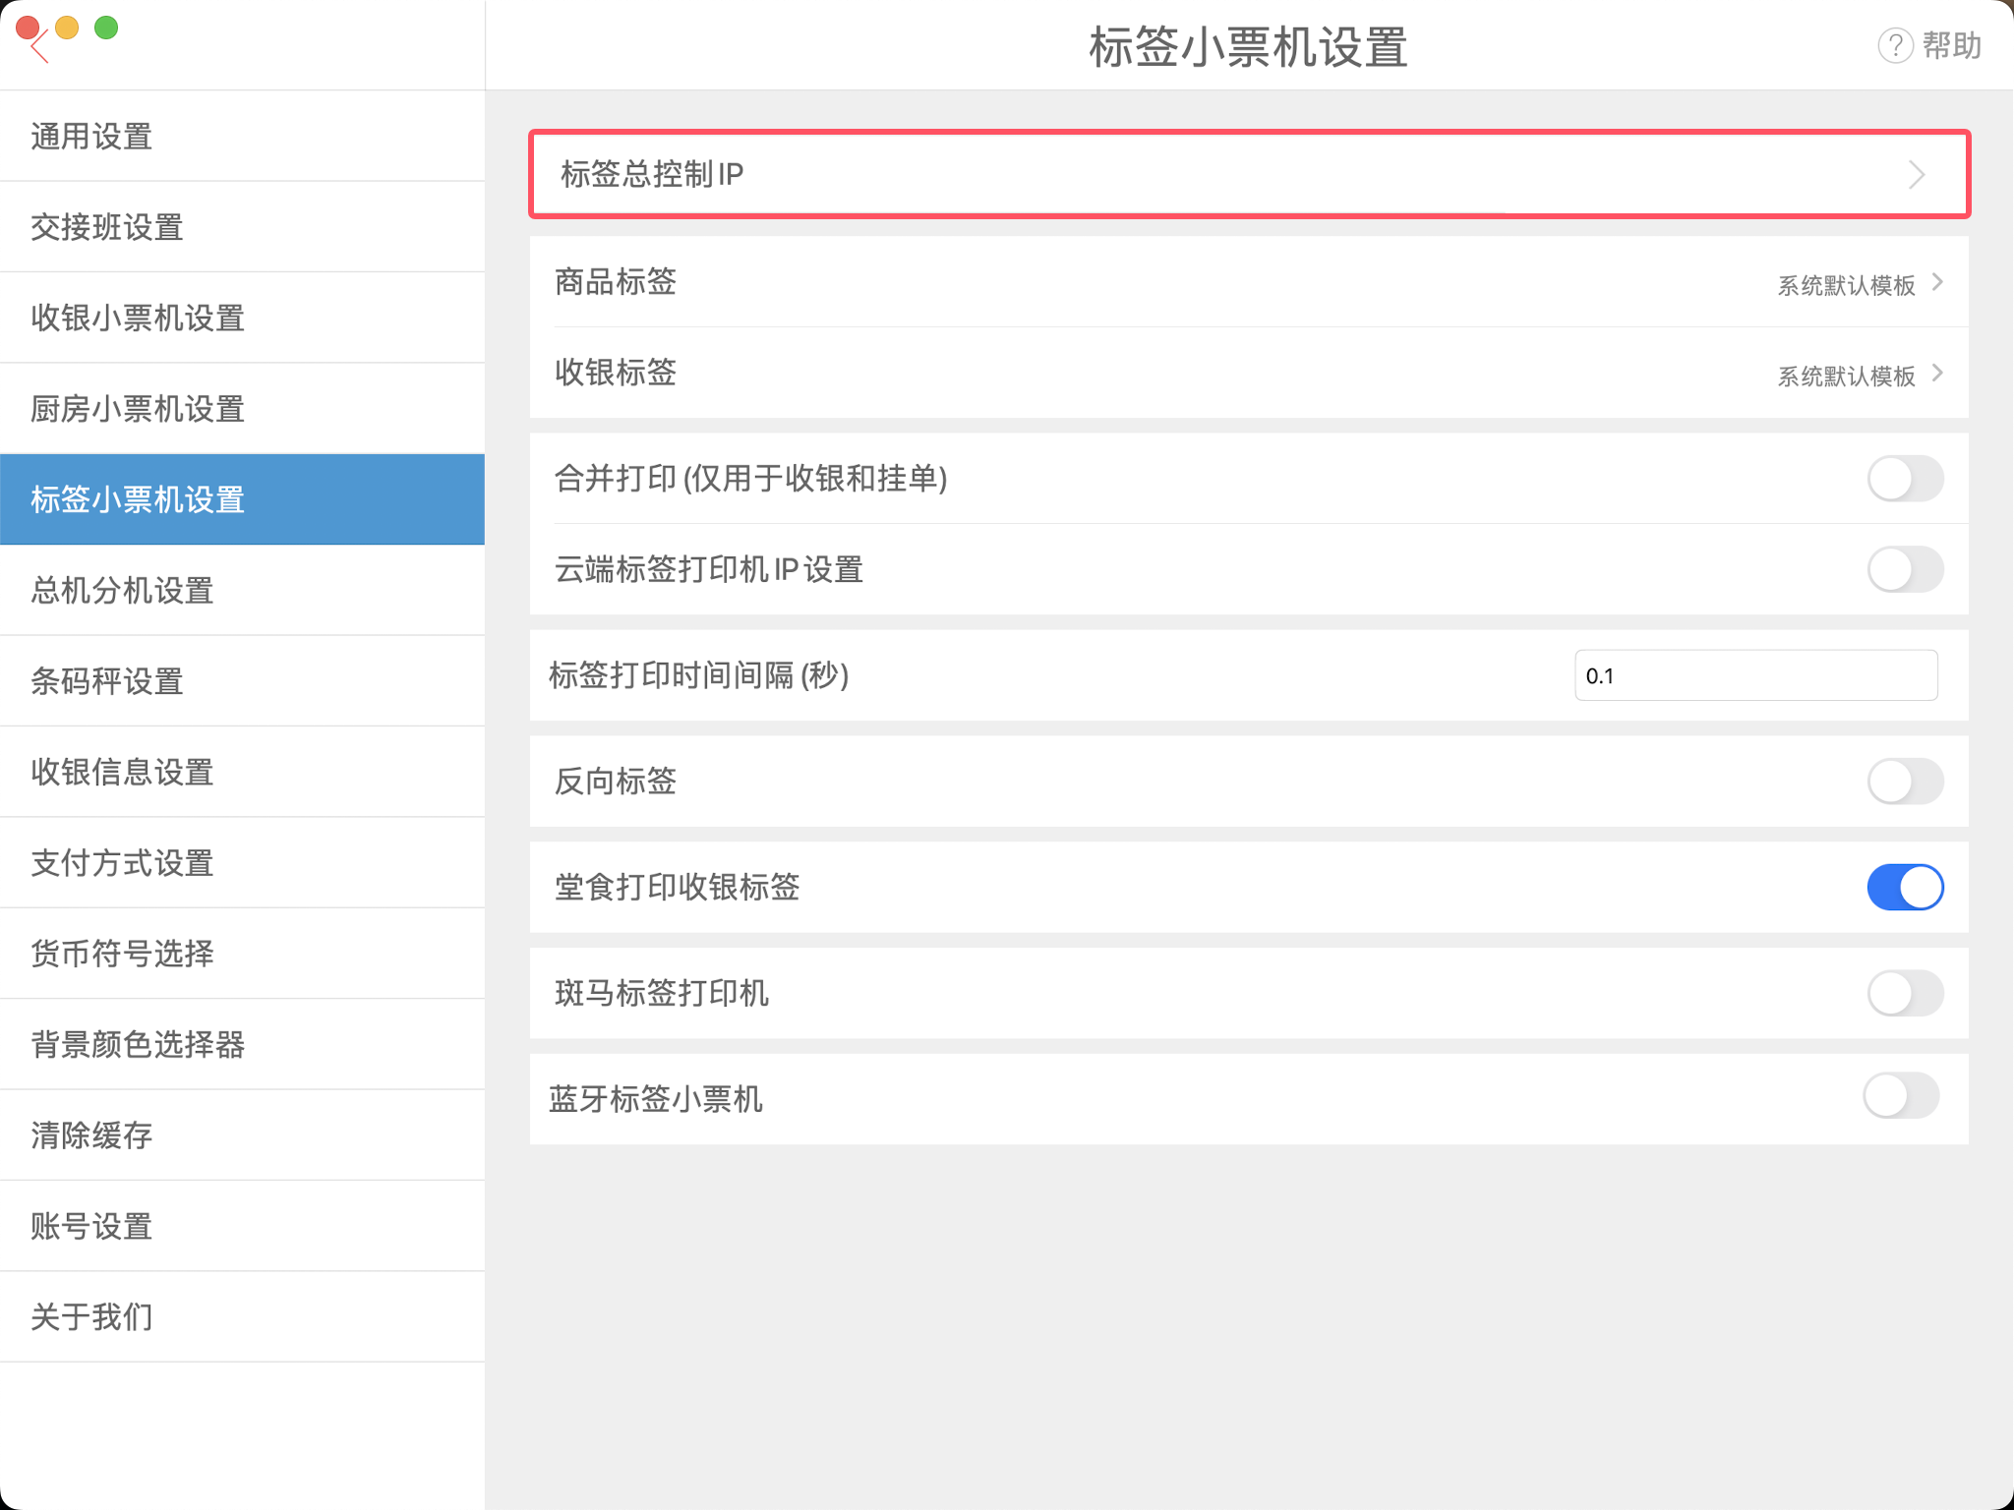Disable the 堂食打印收银标签 switch

[x=1905, y=887]
